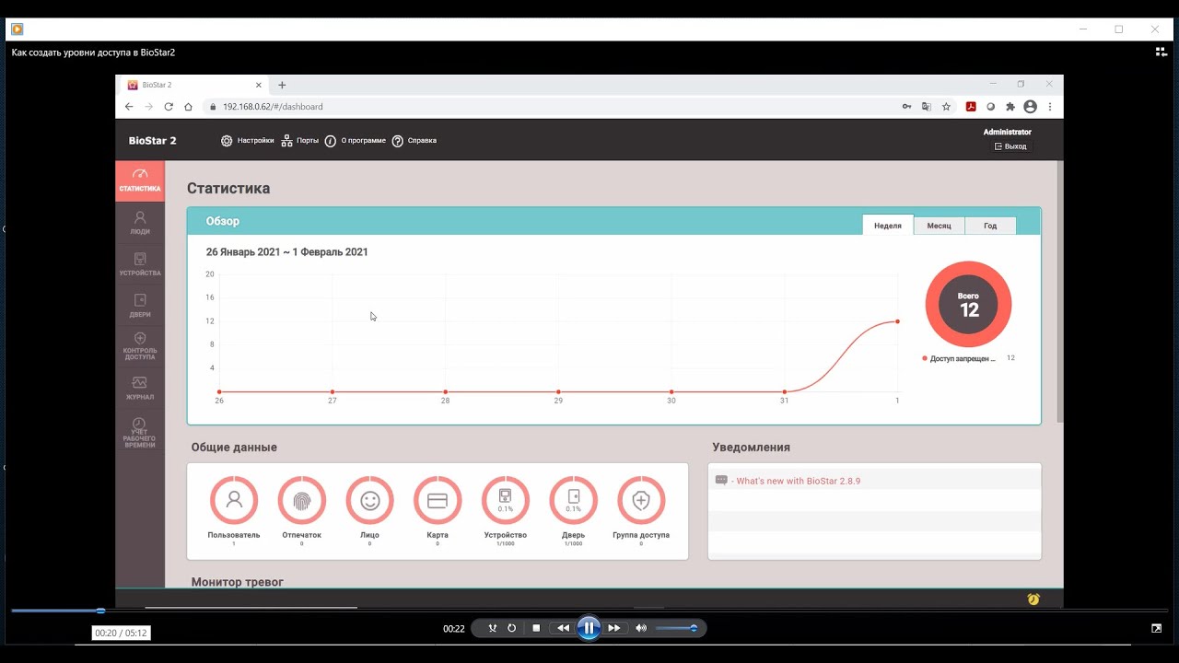Switch overview to Месяц tab
The height and width of the screenshot is (663, 1179).
tap(940, 226)
